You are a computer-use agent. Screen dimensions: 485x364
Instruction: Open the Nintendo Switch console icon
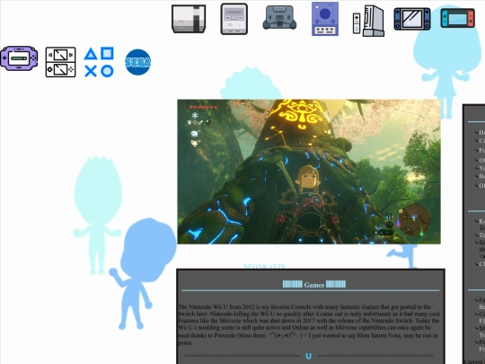click(458, 18)
